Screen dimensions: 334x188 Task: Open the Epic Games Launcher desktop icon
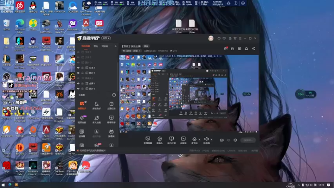86,8
